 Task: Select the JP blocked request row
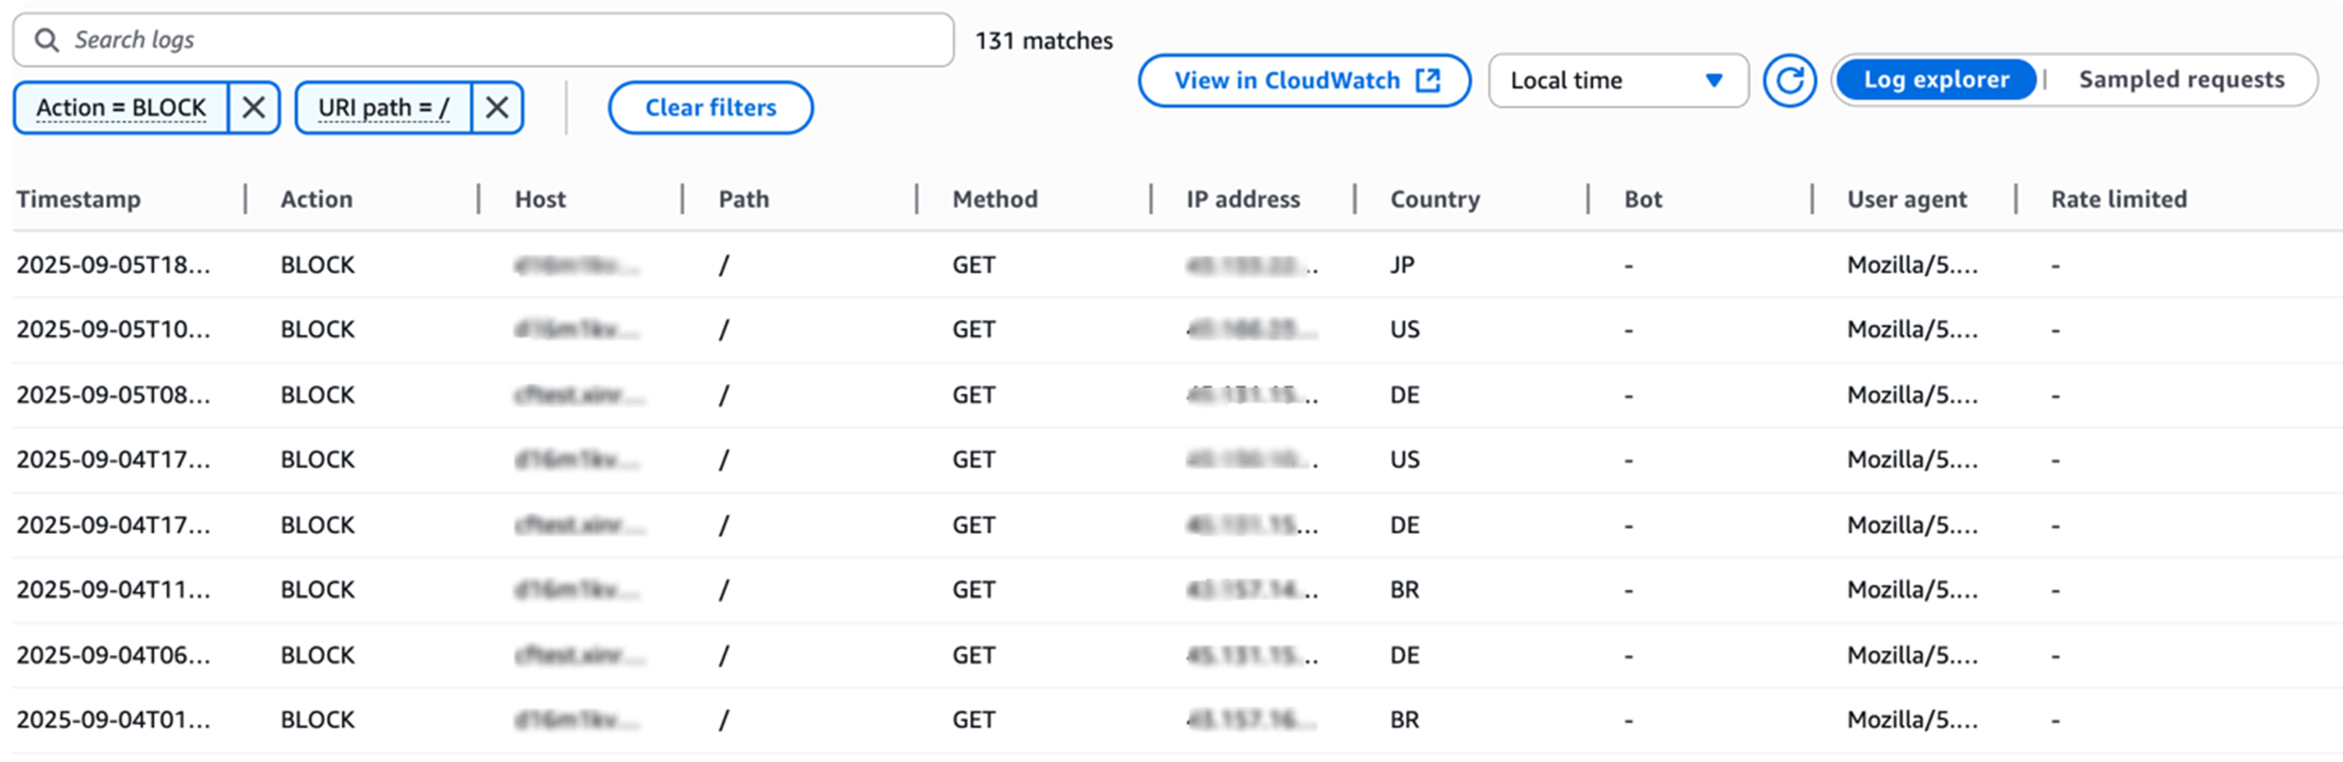click(909, 264)
